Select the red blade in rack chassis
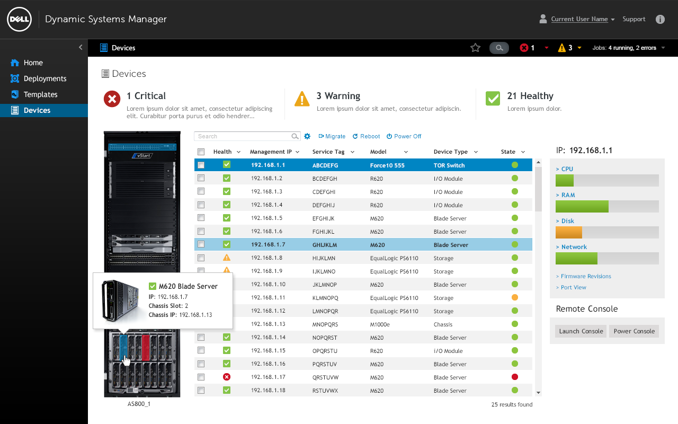 click(x=146, y=348)
